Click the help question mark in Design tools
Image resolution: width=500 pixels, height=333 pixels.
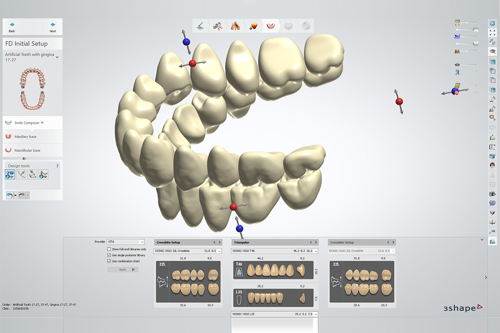coord(57,166)
